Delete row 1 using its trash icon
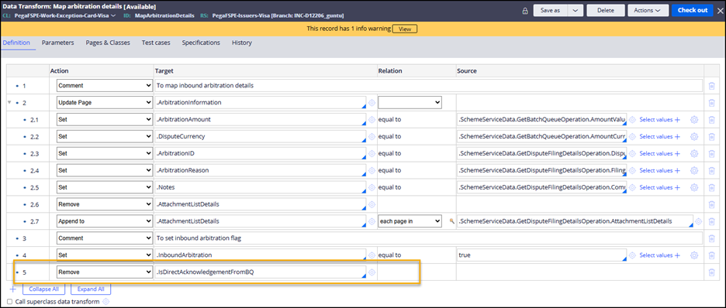726x308 pixels. [x=711, y=86]
